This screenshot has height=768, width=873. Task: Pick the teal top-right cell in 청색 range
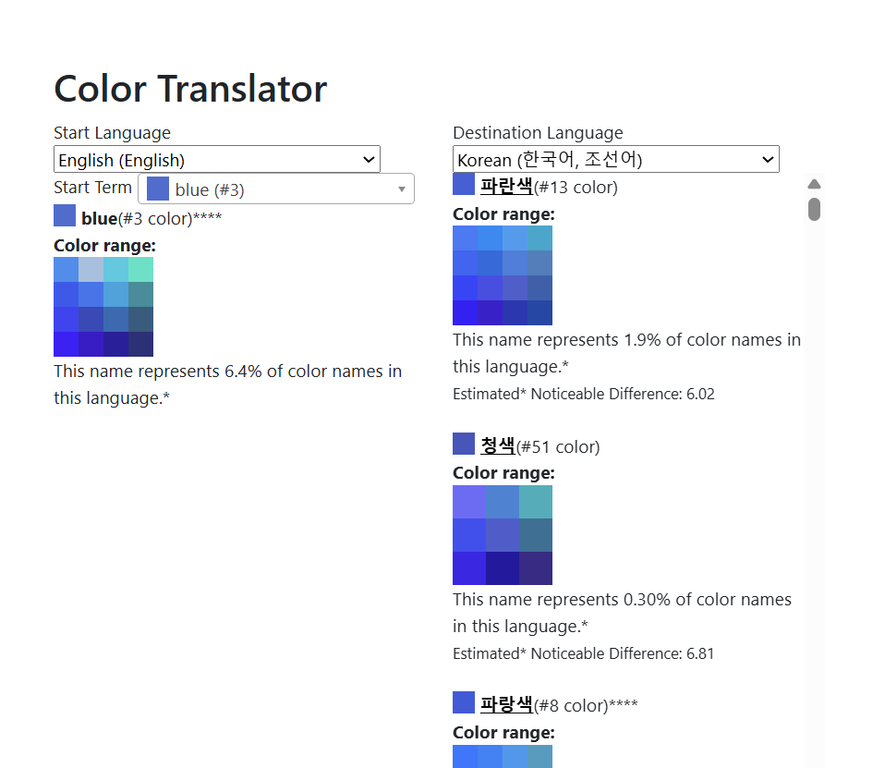536,502
